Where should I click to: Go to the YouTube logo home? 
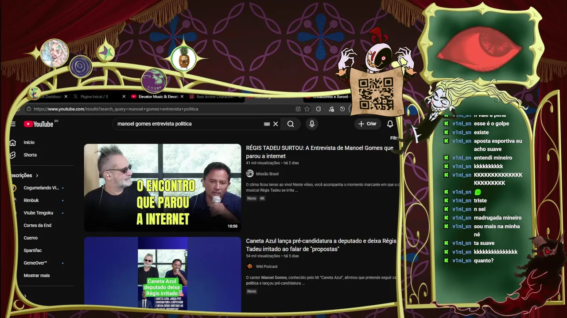pyautogui.click(x=39, y=124)
